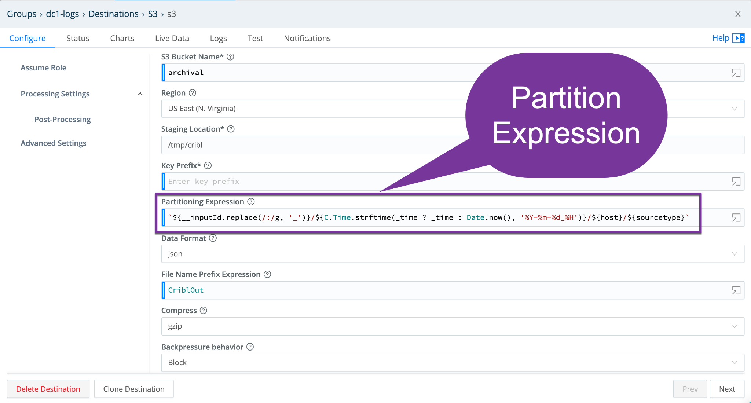Viewport: 751px width, 403px height.
Task: Click the expand icon for Key Prefix field
Action: pos(737,181)
